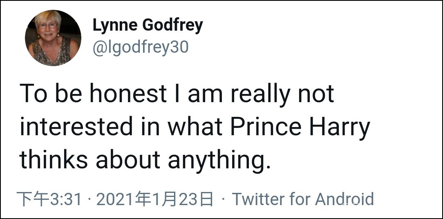Click the word anything in tweet
The height and width of the screenshot is (219, 443).
pyautogui.click(x=219, y=160)
